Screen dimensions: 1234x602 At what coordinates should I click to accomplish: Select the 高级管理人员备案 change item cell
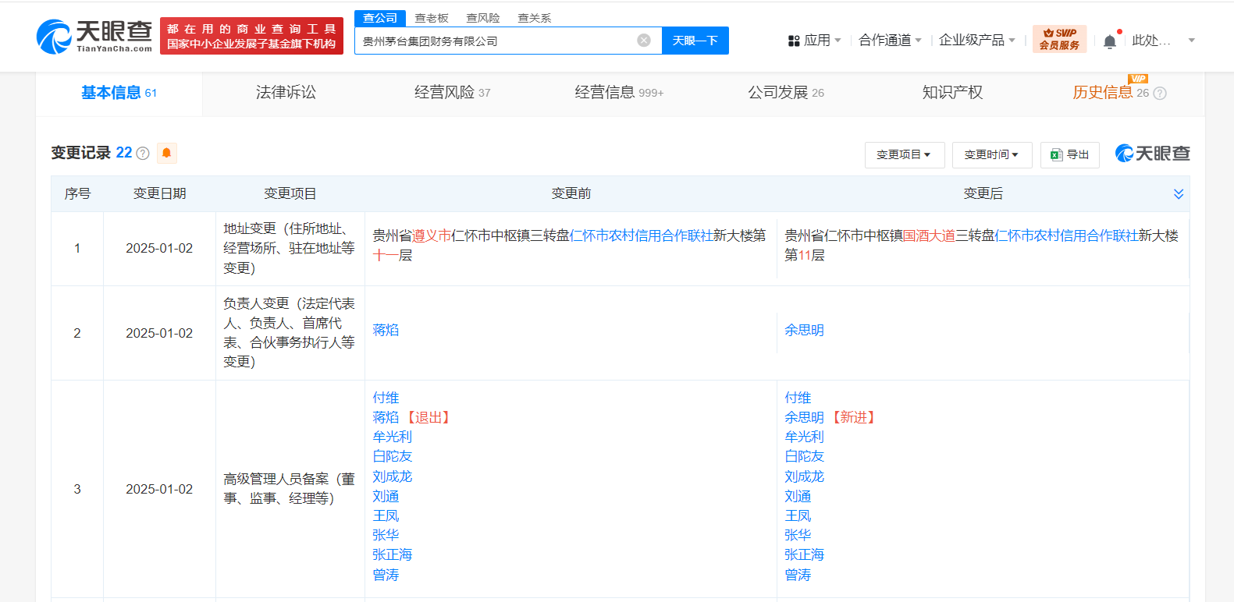click(290, 489)
